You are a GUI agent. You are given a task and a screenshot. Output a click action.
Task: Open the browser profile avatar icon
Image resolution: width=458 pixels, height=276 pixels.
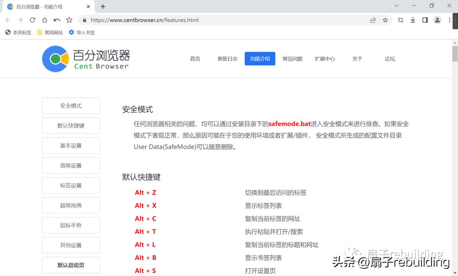tap(437, 20)
